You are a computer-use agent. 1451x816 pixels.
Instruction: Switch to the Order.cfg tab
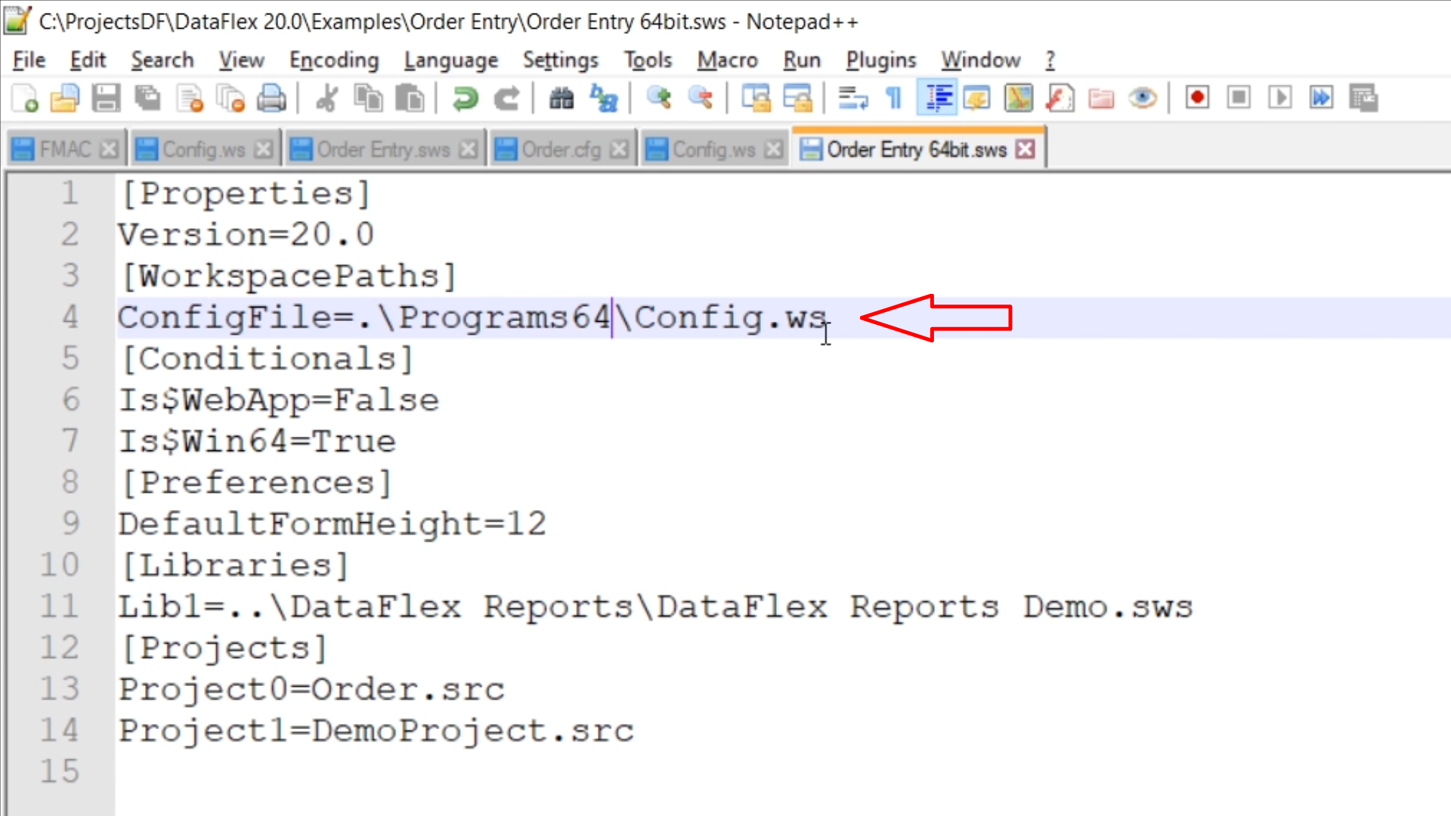560,150
